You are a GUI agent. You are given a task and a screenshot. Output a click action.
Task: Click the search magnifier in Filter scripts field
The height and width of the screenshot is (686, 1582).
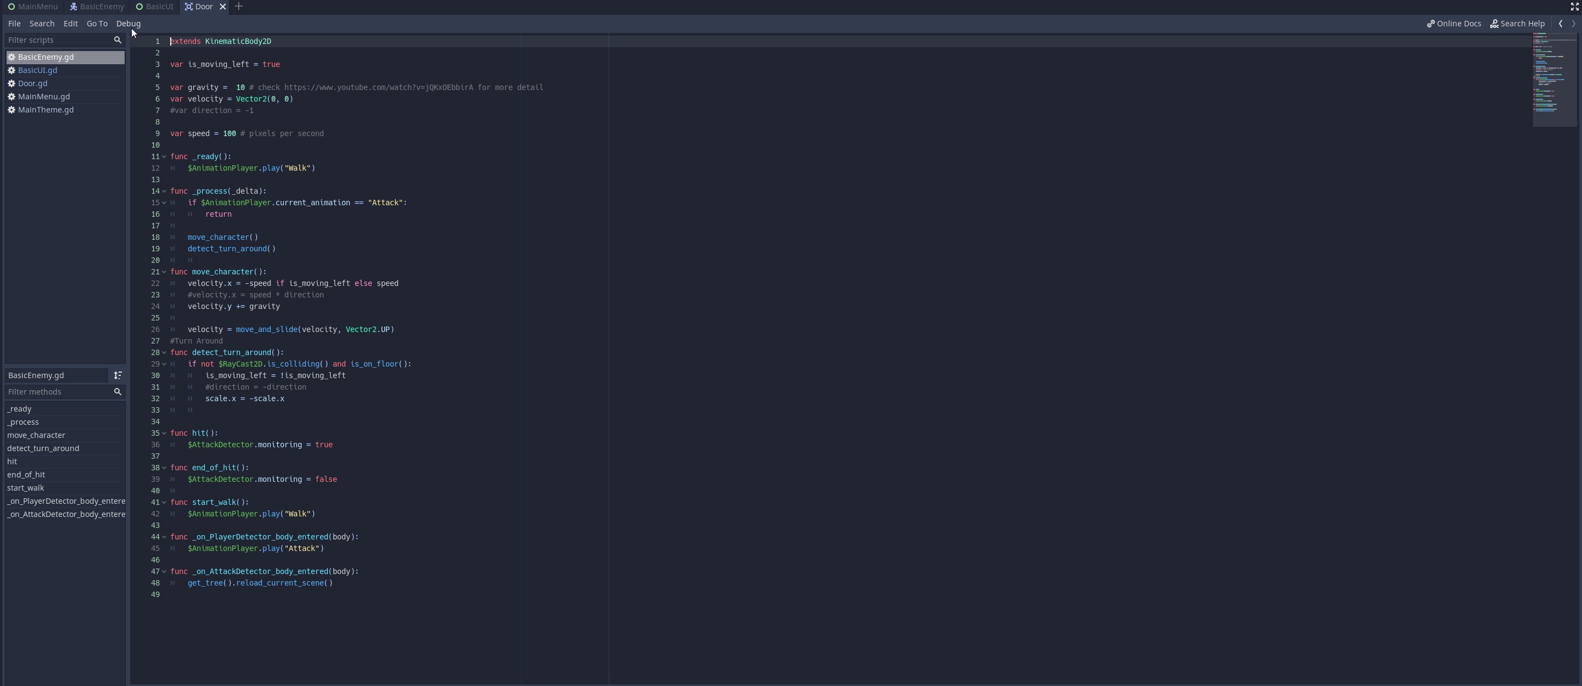pos(117,40)
